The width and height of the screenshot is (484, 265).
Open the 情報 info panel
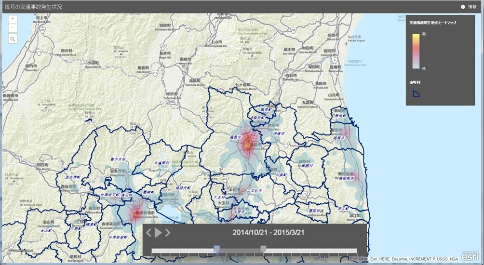[x=472, y=7]
